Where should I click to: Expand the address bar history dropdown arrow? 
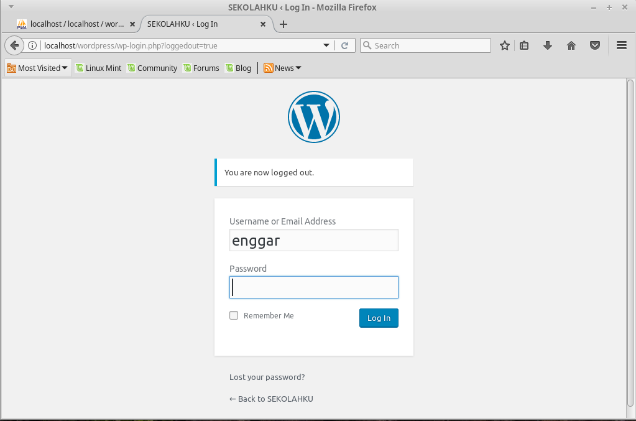[x=326, y=45]
